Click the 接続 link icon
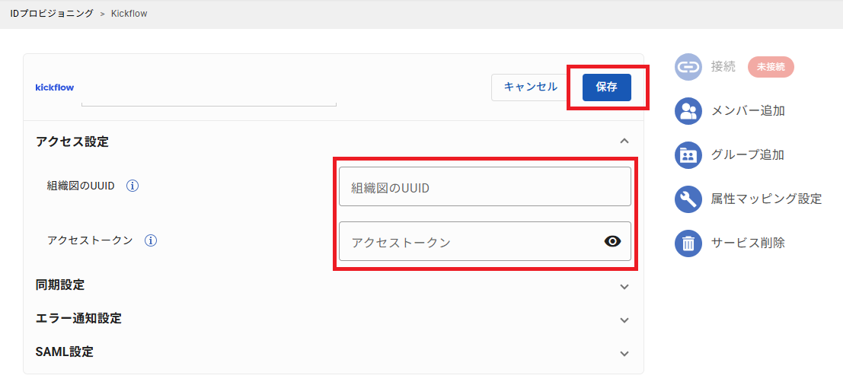843x385 pixels. [688, 67]
